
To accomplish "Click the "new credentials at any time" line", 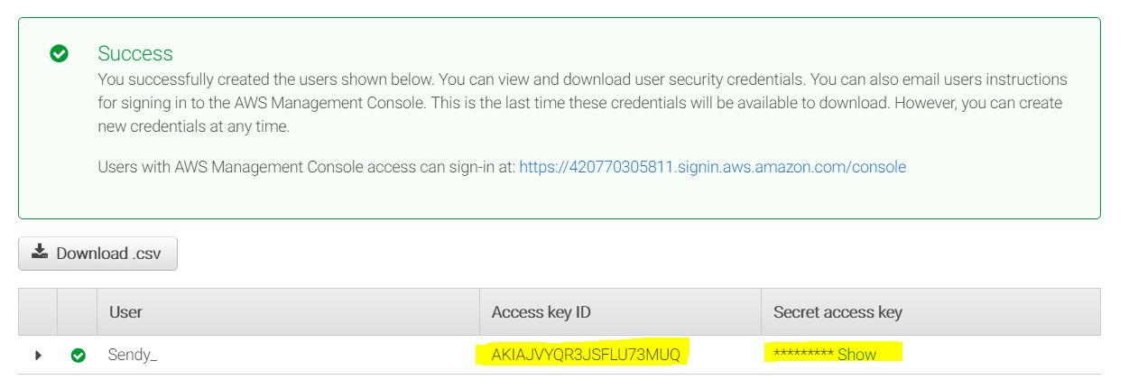I will pyautogui.click(x=194, y=127).
